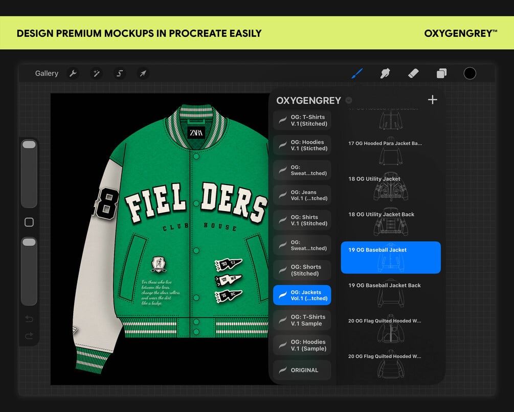Choose 17 OG Hooded Para Jacket Ba... brush
Image resolution: width=514 pixels, height=412 pixels.
click(x=391, y=151)
